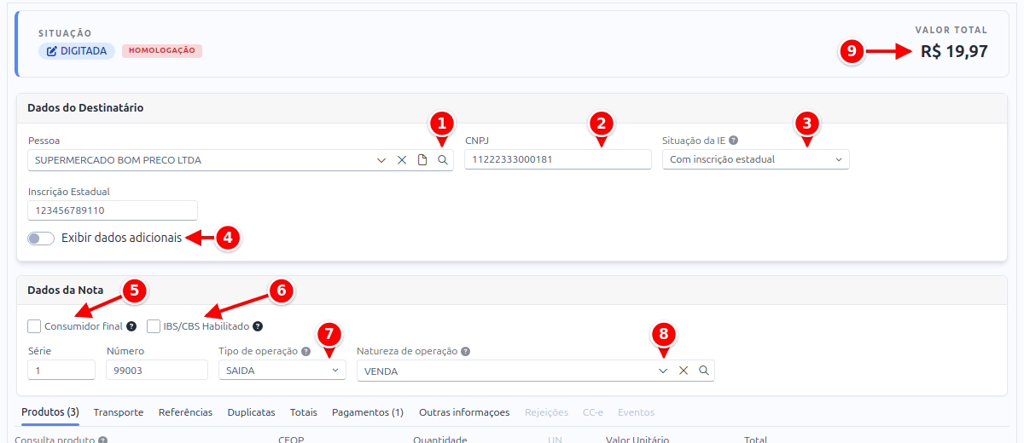Switch to the Produtos (3) tab
Viewport: 1024px width, 443px height.
tap(50, 412)
